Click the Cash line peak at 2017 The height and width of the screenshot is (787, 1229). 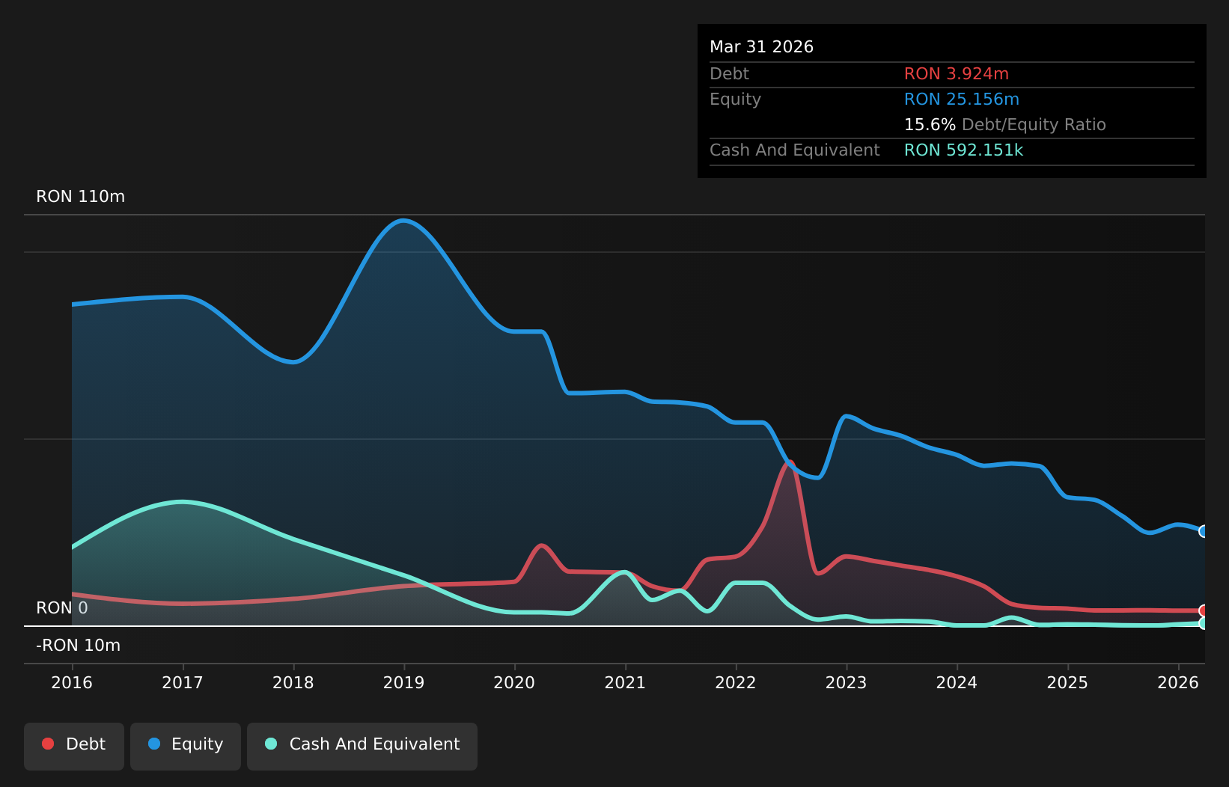click(183, 502)
